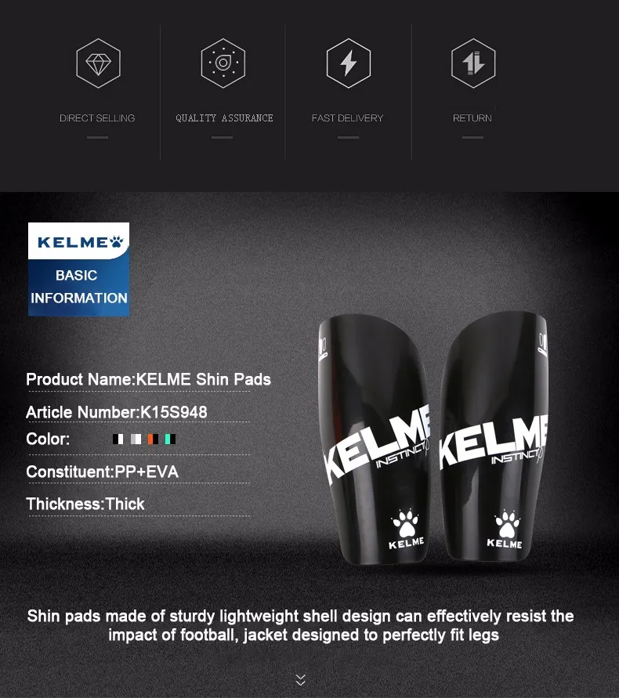Click the RETURN label text
Image resolution: width=619 pixels, height=698 pixels.
[x=472, y=118]
